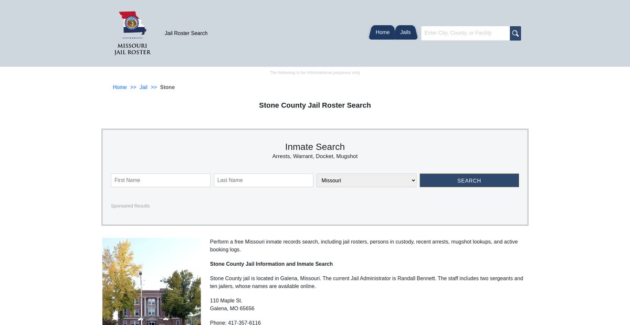Focus the City, County, or Facility field
Screen dimensions: 630x325
pos(465,34)
